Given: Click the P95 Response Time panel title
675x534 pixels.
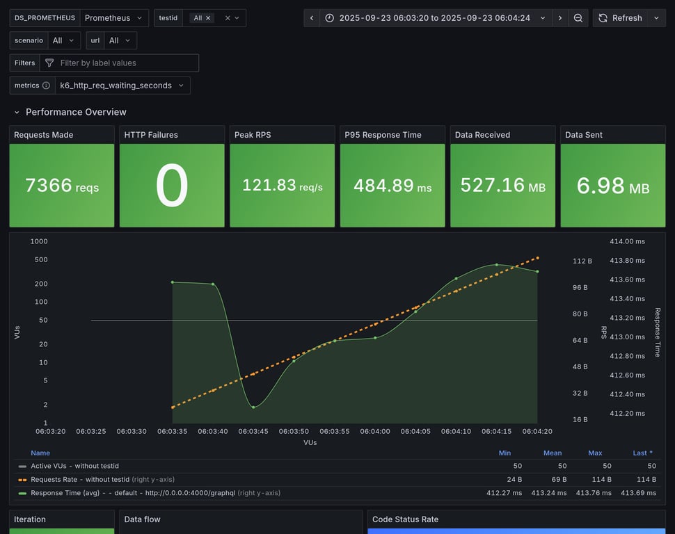Looking at the screenshot, I should coord(383,135).
